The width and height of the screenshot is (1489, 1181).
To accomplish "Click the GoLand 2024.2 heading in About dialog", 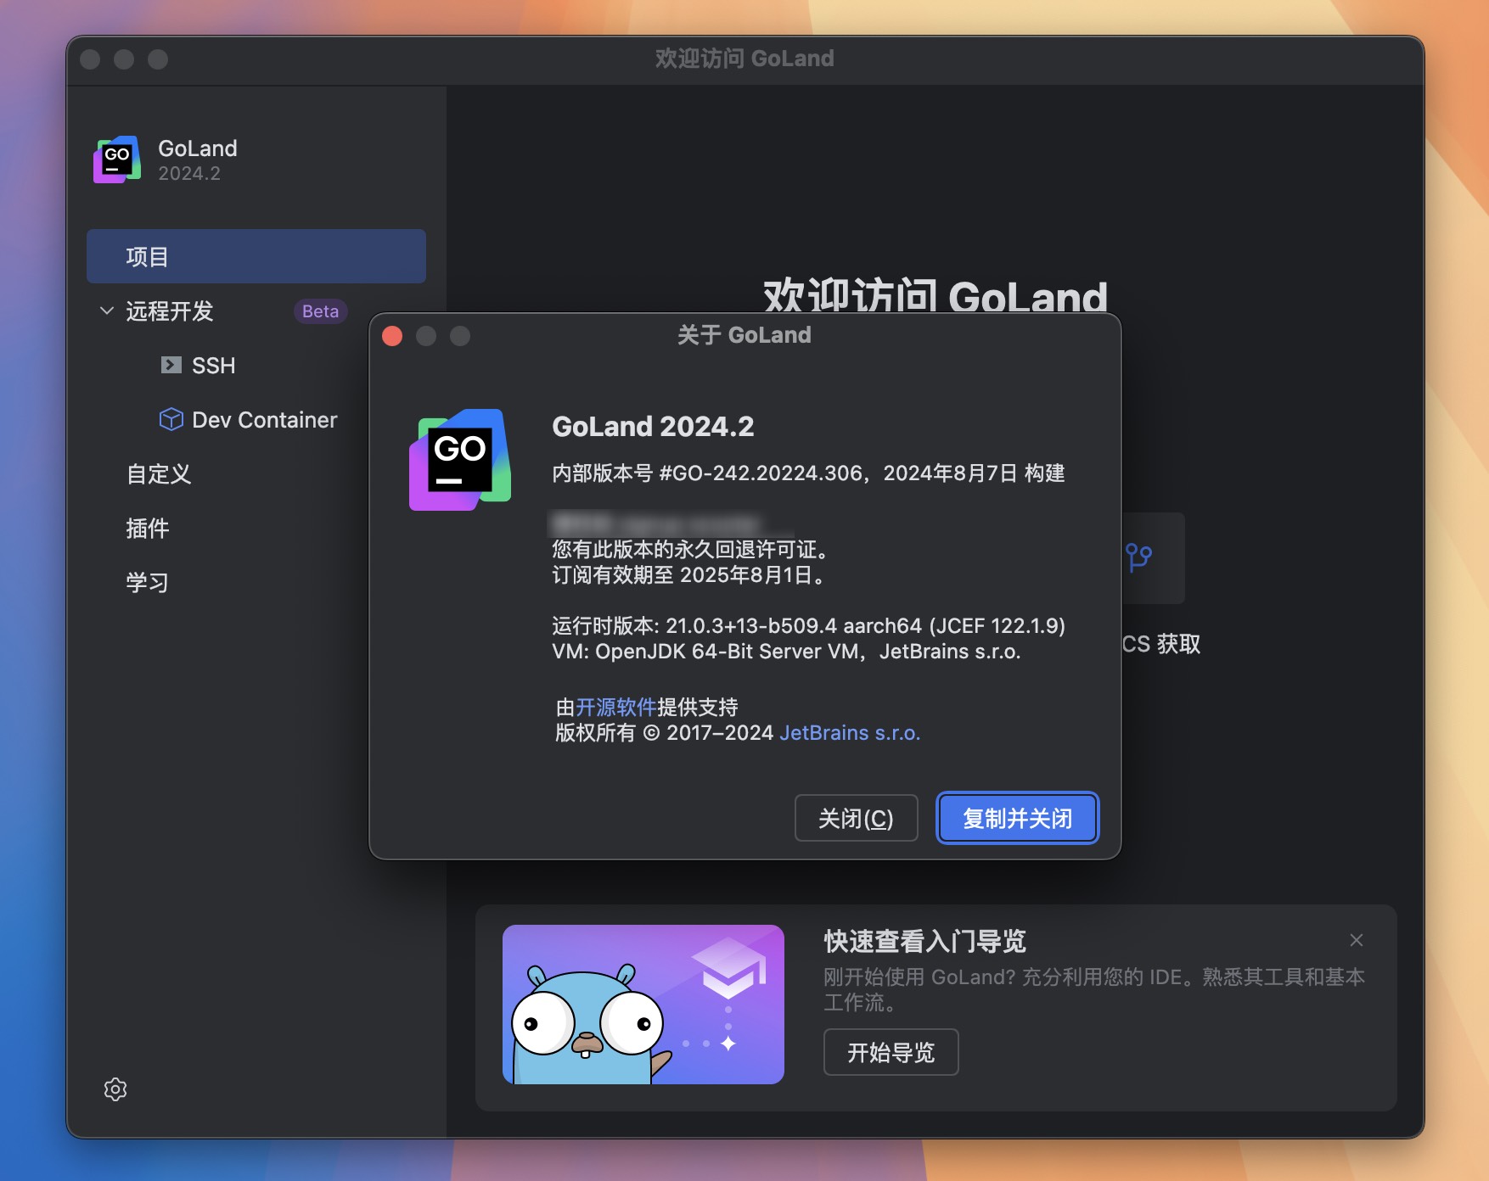I will pyautogui.click(x=653, y=427).
